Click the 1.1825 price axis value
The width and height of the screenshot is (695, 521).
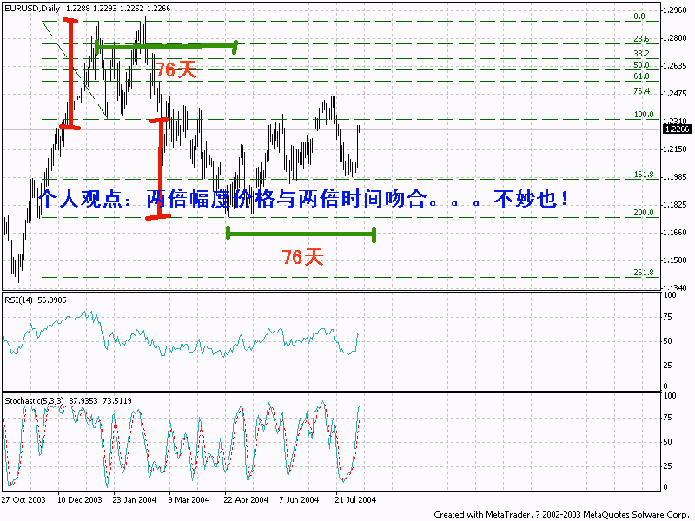(x=675, y=205)
